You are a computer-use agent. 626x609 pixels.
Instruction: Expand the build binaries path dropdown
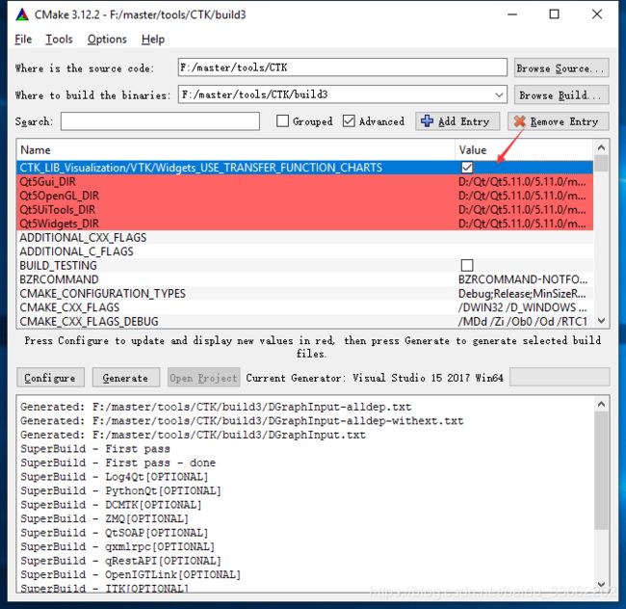click(499, 94)
